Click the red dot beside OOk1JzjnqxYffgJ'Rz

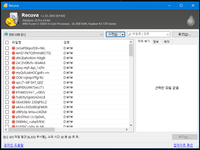13,77
